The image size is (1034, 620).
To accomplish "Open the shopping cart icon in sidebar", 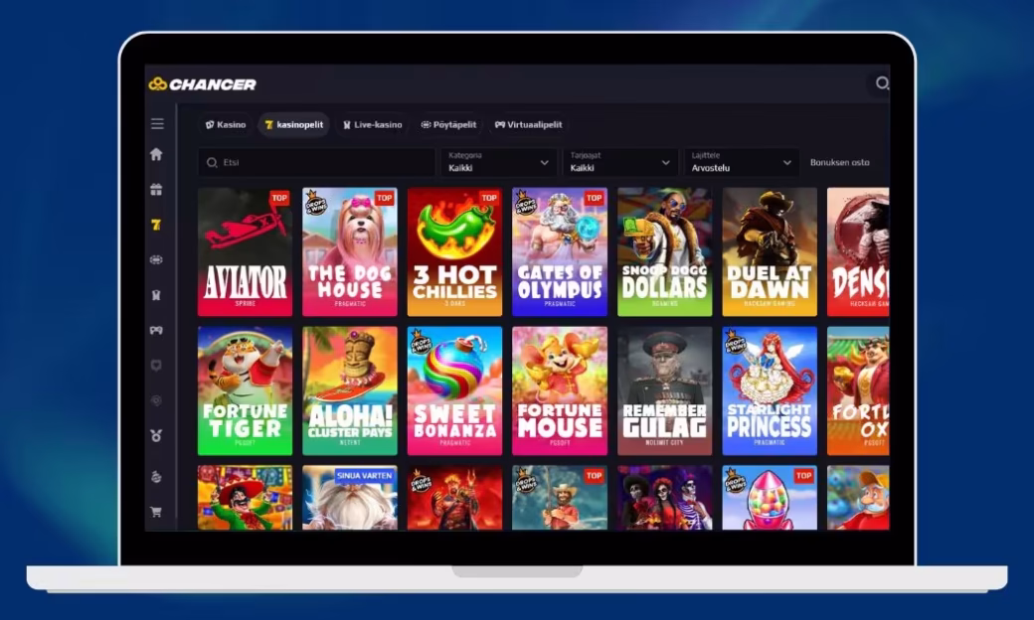I will pyautogui.click(x=156, y=512).
